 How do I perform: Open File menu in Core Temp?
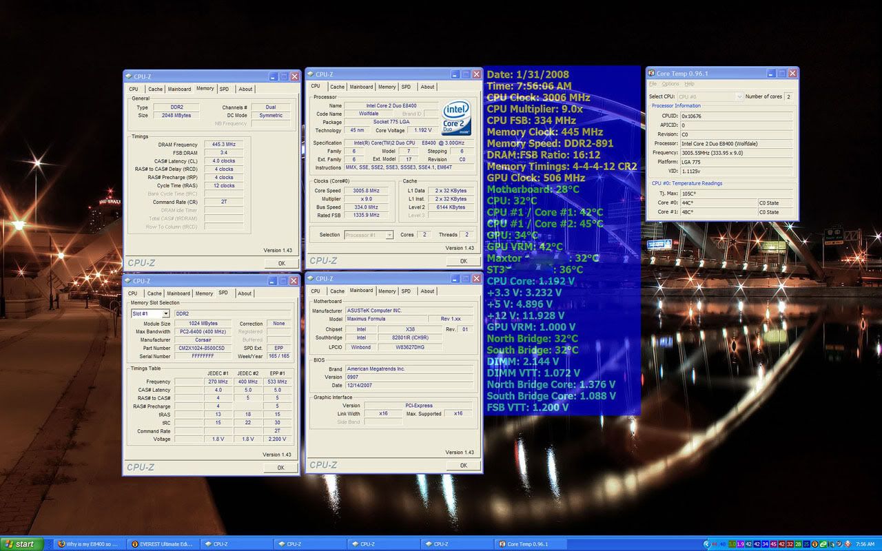point(653,84)
